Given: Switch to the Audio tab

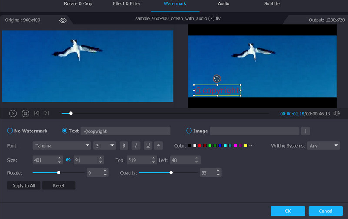Looking at the screenshot, I should coord(224,4).
